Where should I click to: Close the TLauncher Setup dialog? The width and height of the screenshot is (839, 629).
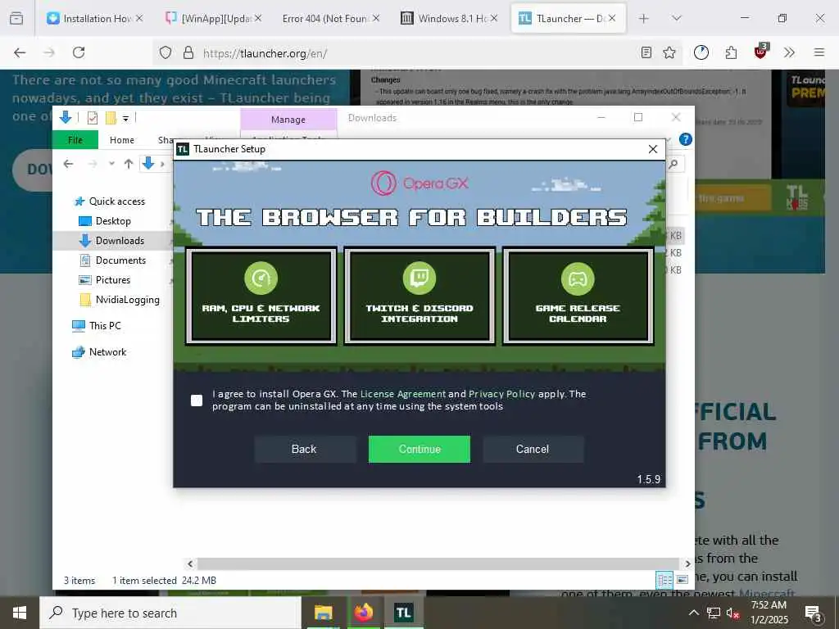(653, 149)
